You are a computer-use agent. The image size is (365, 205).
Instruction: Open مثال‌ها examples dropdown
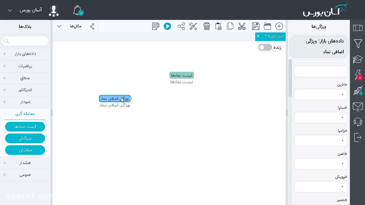pyautogui.click(x=59, y=26)
